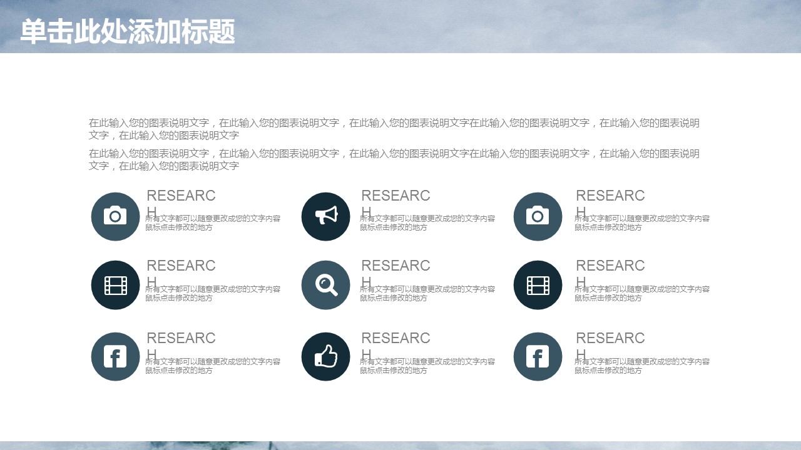
Task: Select the RESEARCH heading next to the left camera
Action: click(181, 196)
